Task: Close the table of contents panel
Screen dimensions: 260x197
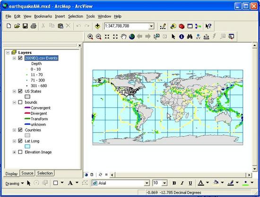Action: pyautogui.click(x=80, y=45)
